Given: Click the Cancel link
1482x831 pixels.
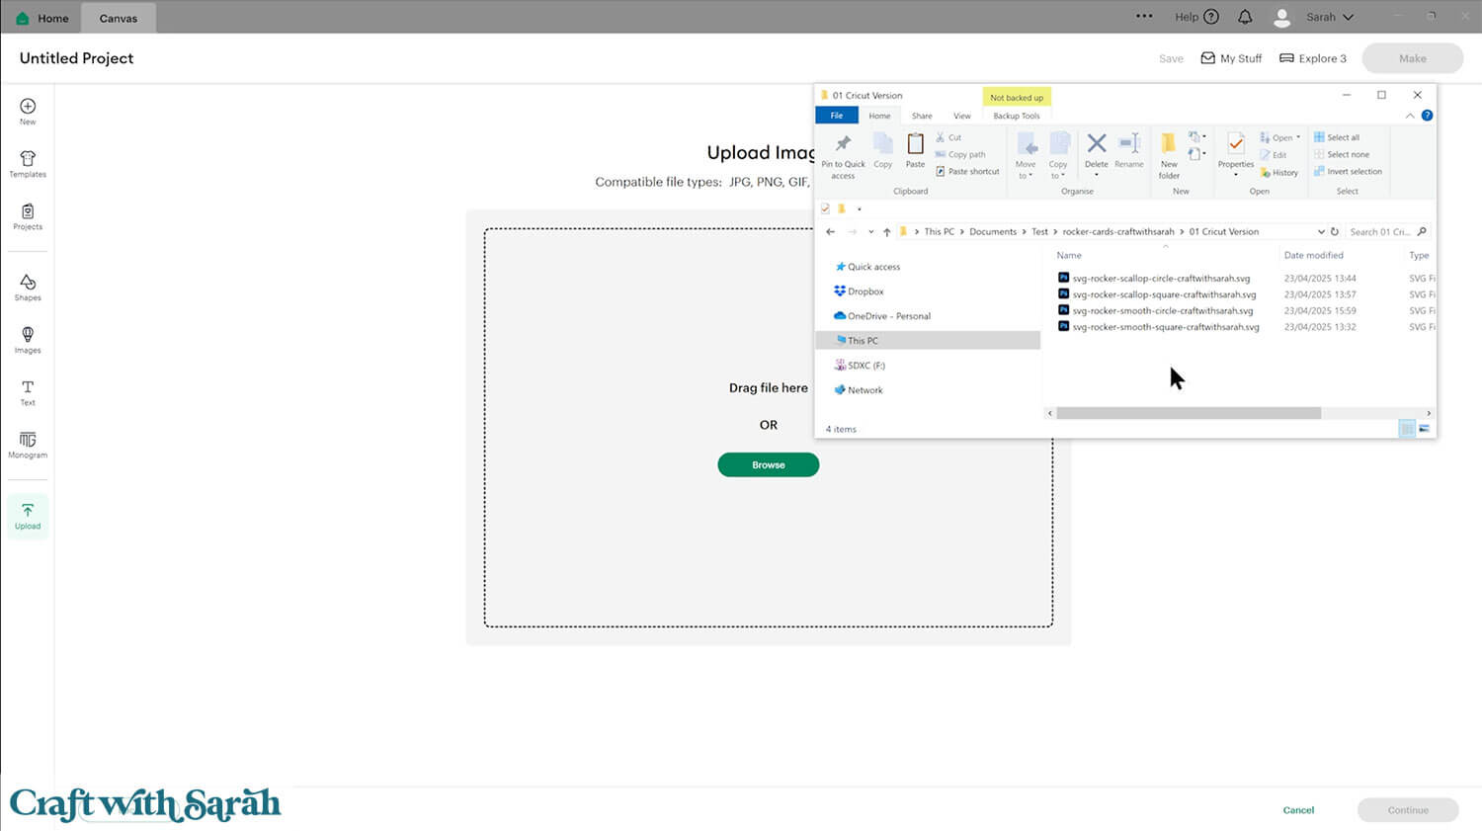Looking at the screenshot, I should (x=1298, y=810).
